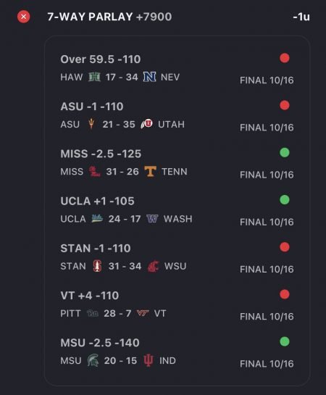This screenshot has width=326, height=395.
Task: Select the VT +4 -110 pick line
Action: pos(90,296)
